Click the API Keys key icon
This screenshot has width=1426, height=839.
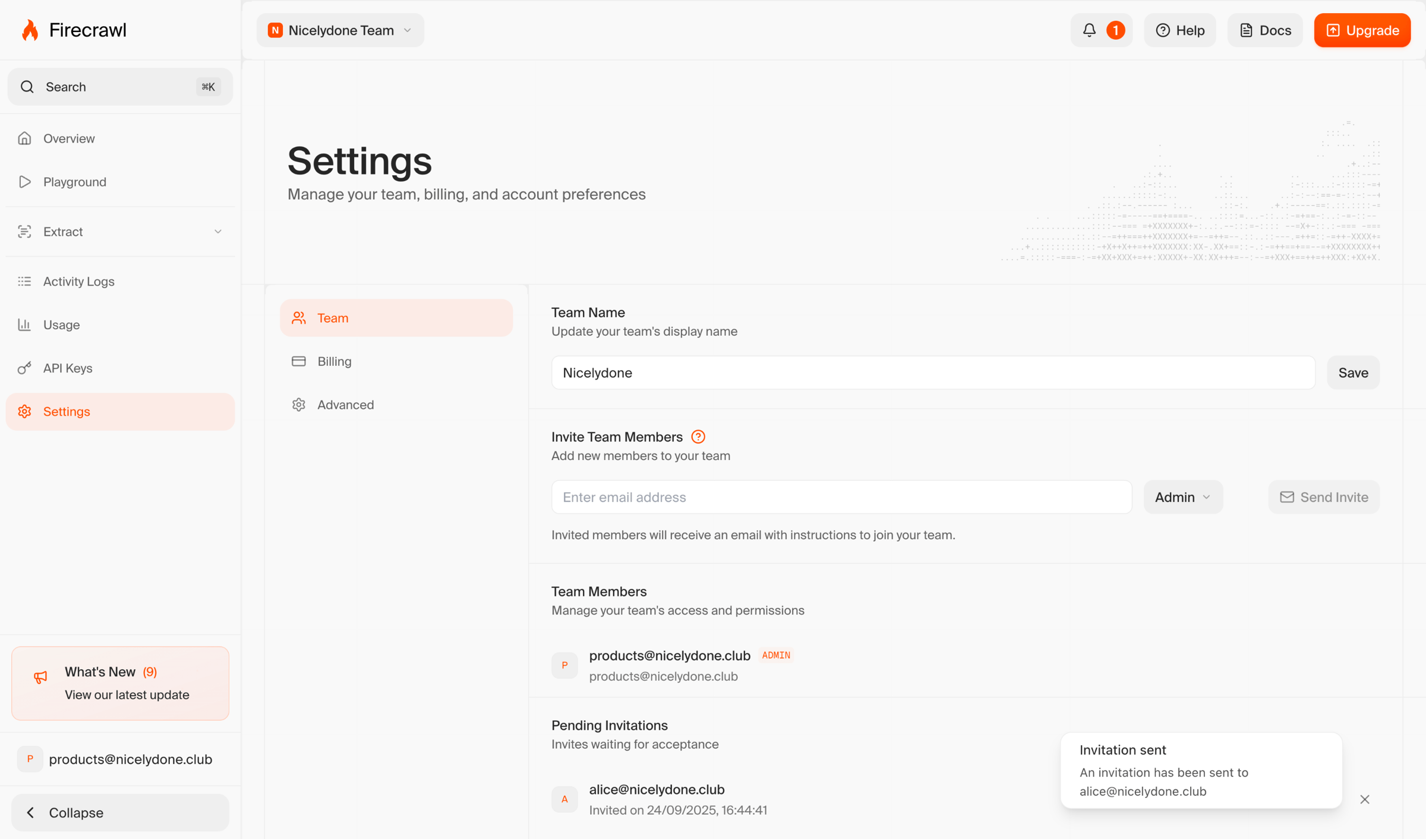pyautogui.click(x=24, y=368)
